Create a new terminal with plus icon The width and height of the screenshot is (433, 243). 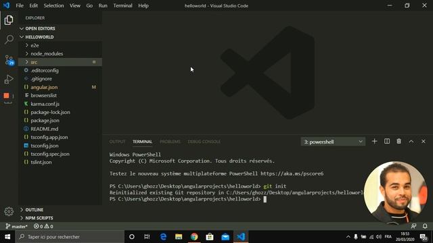374,141
